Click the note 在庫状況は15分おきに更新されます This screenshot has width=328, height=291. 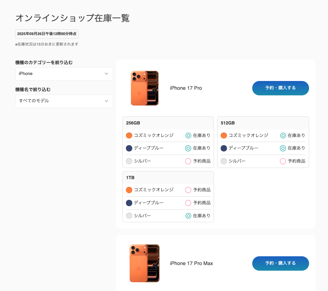pyautogui.click(x=47, y=44)
